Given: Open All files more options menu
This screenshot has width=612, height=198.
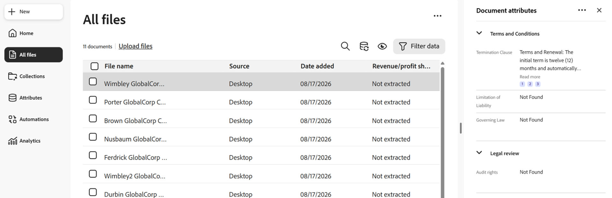Looking at the screenshot, I should (x=437, y=16).
